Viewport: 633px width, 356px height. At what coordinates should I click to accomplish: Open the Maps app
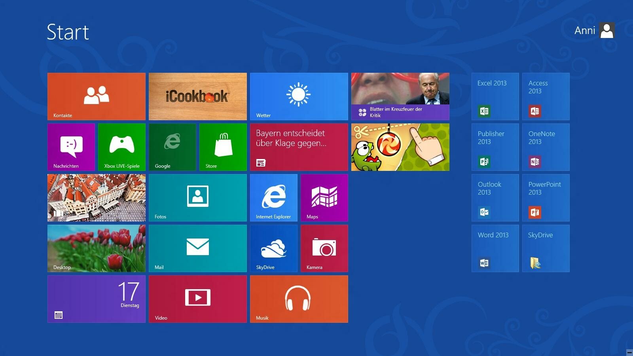(x=324, y=197)
